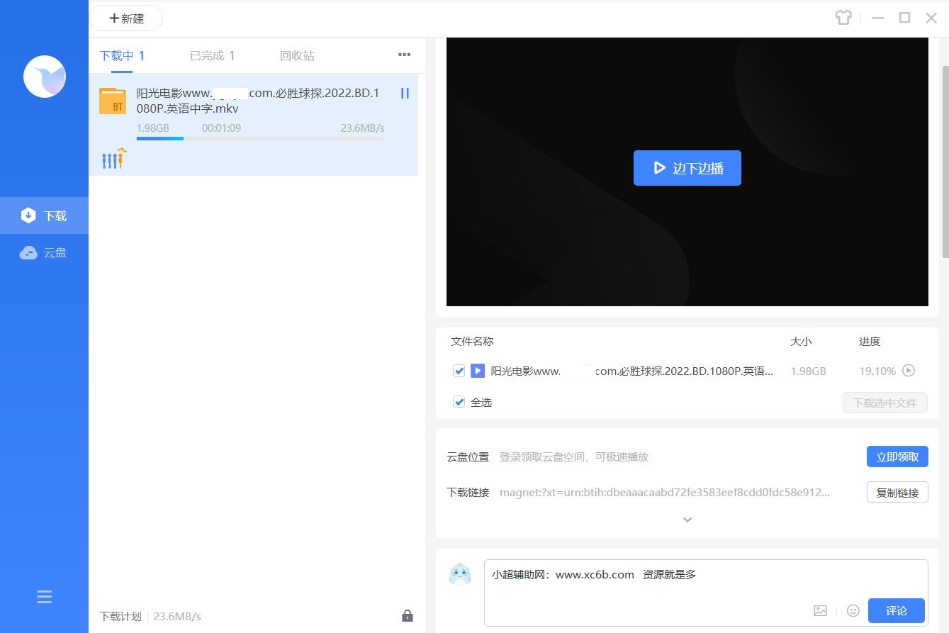Viewport: 949px width, 633px height.
Task: Open the emoji picker in comment area
Action: point(853,610)
